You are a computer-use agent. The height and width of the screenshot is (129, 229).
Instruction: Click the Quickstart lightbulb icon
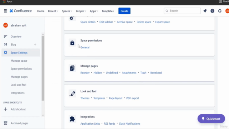click(x=203, y=119)
